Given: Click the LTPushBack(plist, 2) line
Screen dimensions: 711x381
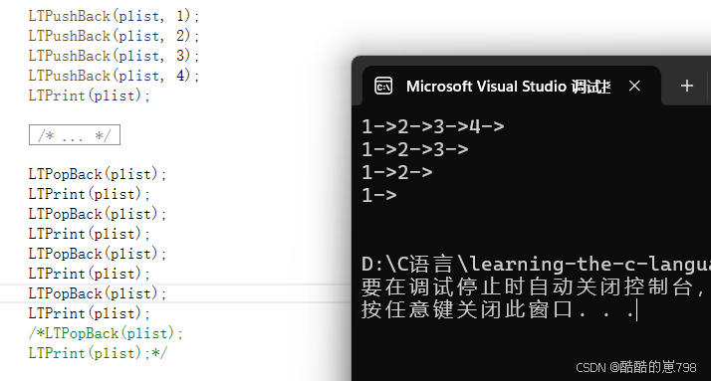Looking at the screenshot, I should tap(114, 36).
